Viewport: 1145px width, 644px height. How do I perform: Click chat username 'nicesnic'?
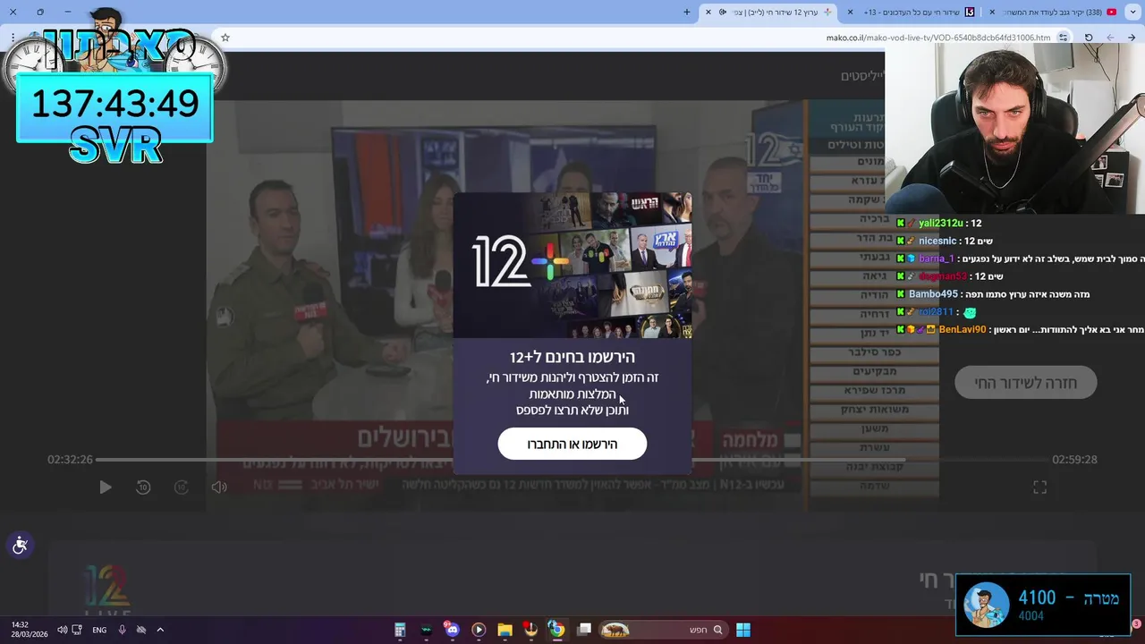pyautogui.click(x=937, y=241)
